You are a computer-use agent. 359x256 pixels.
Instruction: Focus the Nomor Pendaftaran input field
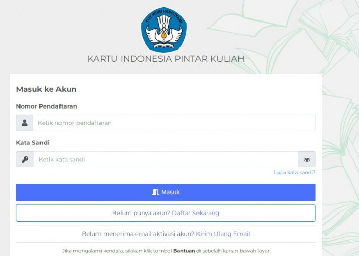tap(174, 123)
